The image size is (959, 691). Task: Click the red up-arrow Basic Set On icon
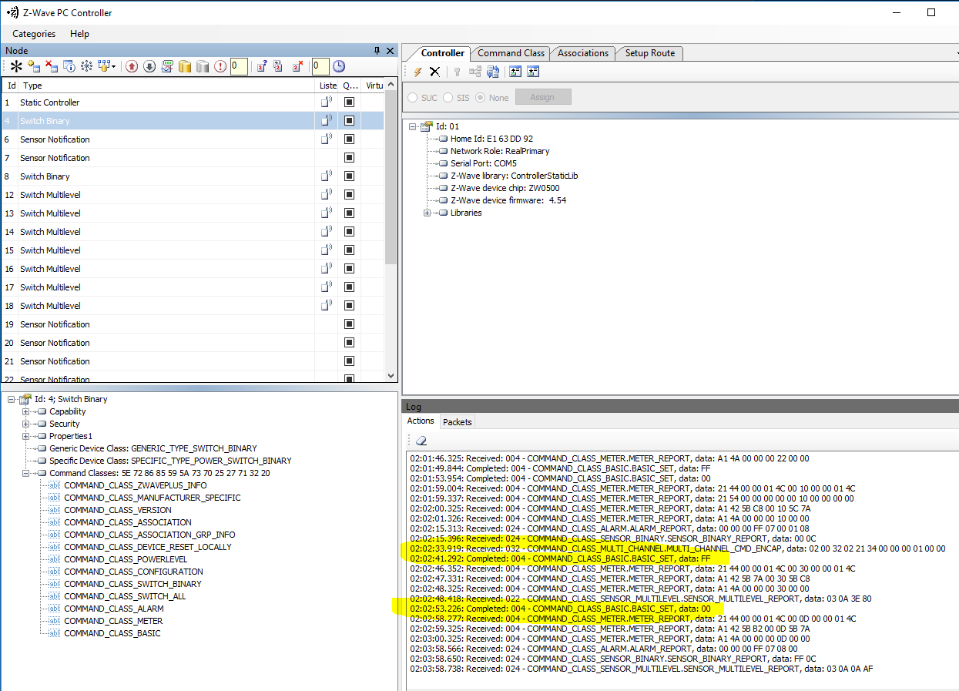(x=132, y=67)
